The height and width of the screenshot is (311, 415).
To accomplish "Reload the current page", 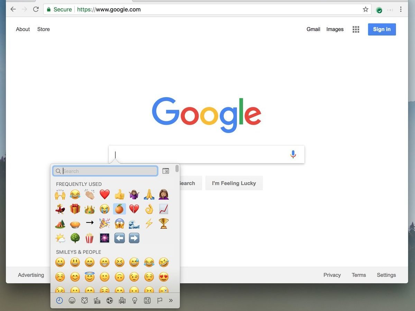I will click(36, 9).
